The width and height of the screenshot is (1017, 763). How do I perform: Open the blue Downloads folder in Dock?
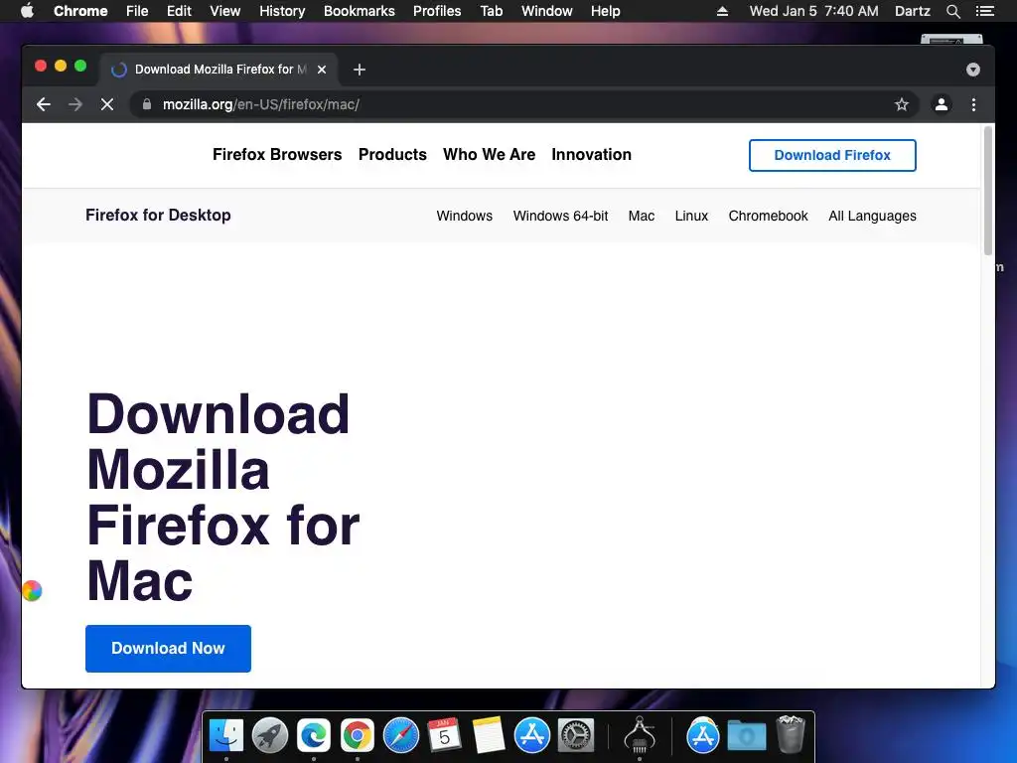747,736
